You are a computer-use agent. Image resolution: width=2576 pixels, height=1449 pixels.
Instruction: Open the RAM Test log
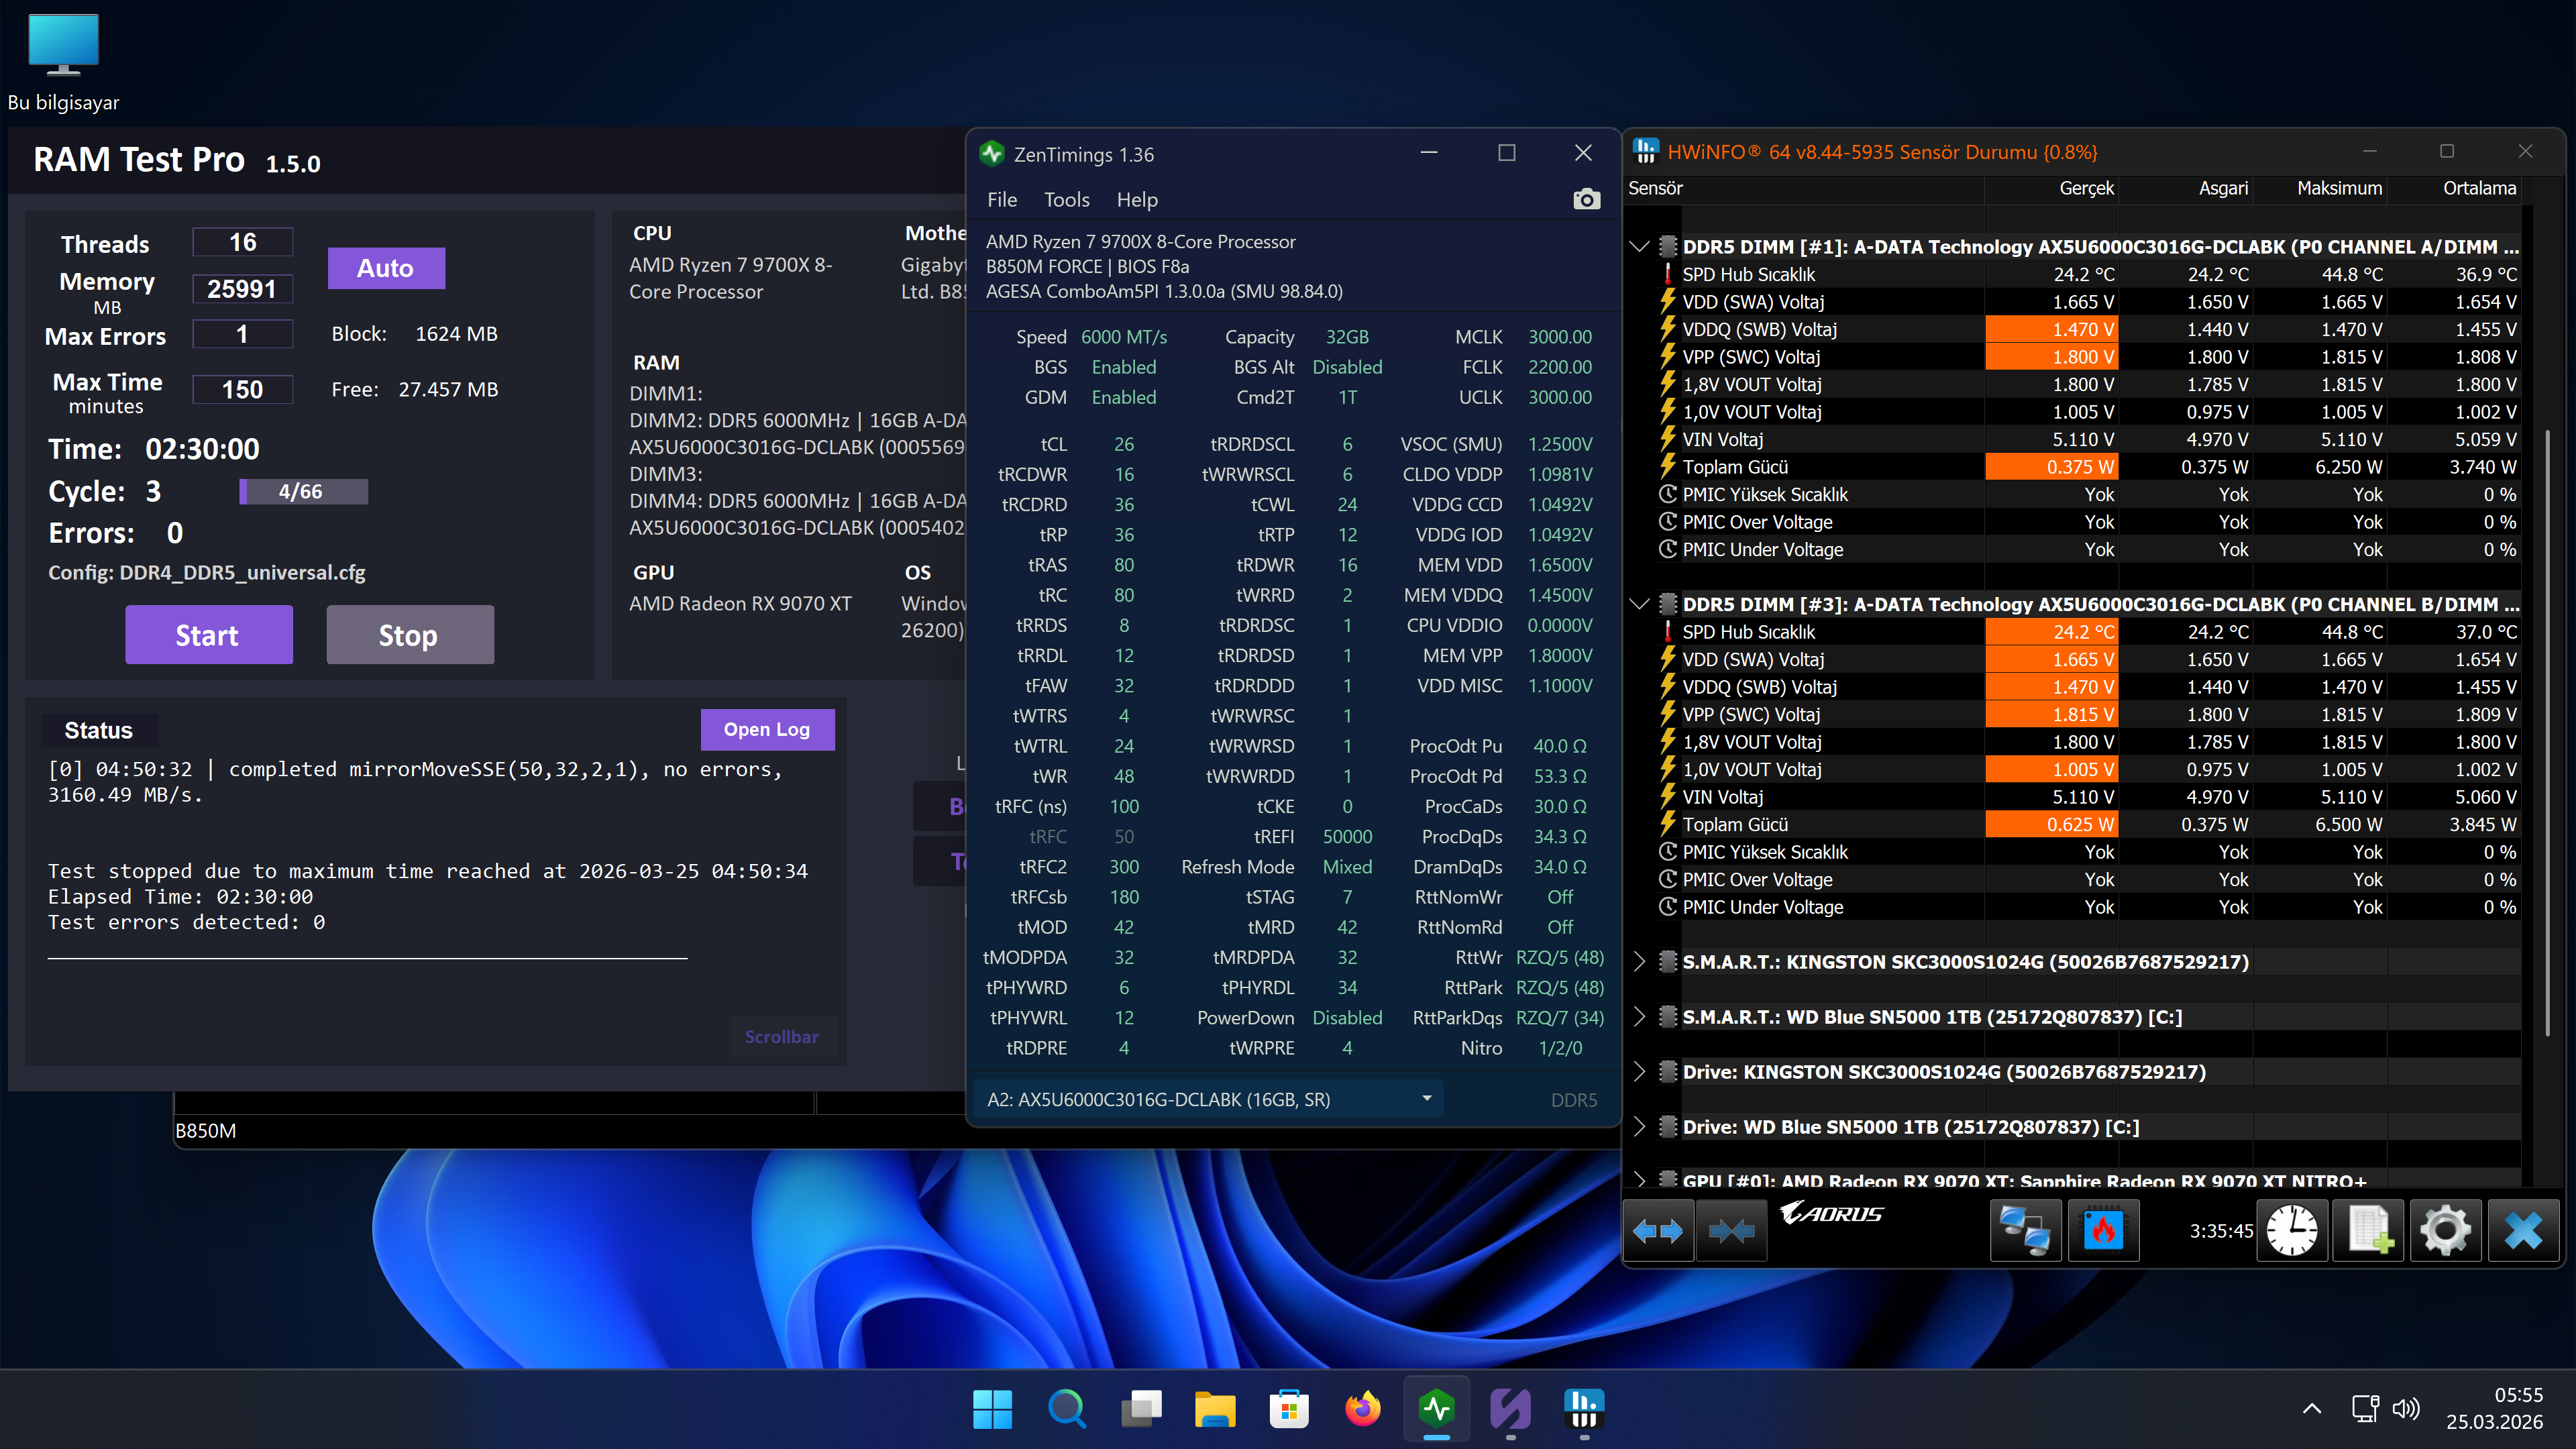tap(767, 729)
